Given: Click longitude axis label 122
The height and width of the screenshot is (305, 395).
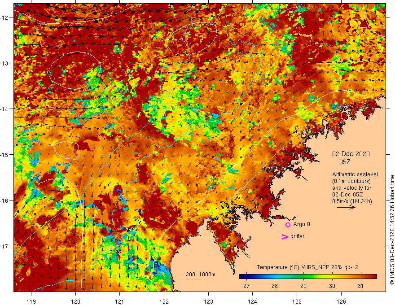Looking at the screenshot, I should pyautogui.click(x=164, y=301).
